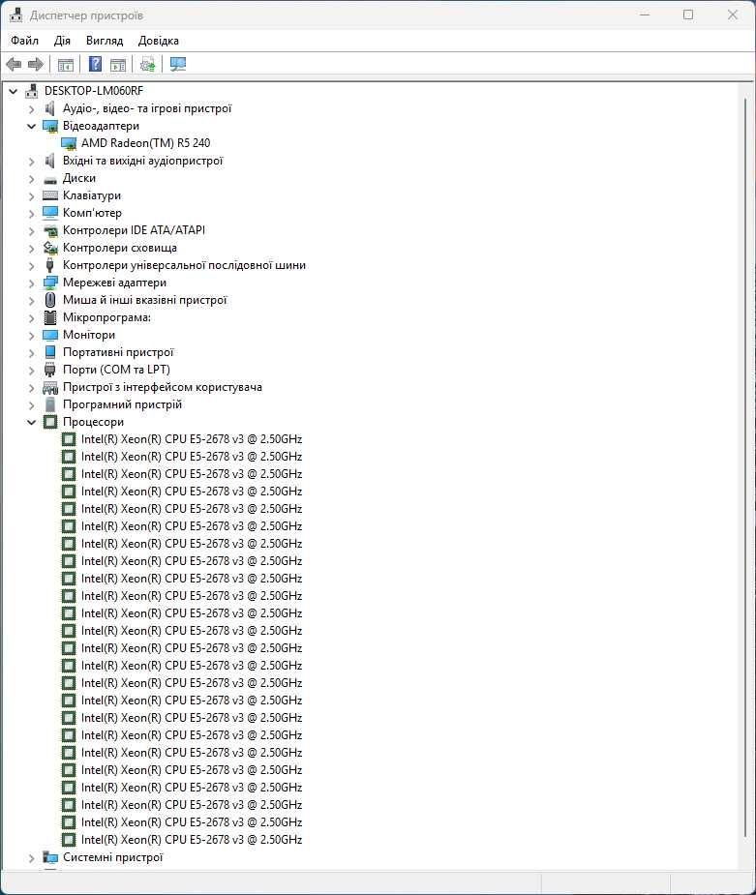Open the Вигляд menu

(x=105, y=41)
